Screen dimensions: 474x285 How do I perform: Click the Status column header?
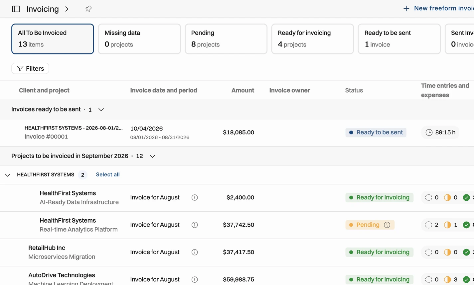tap(354, 90)
